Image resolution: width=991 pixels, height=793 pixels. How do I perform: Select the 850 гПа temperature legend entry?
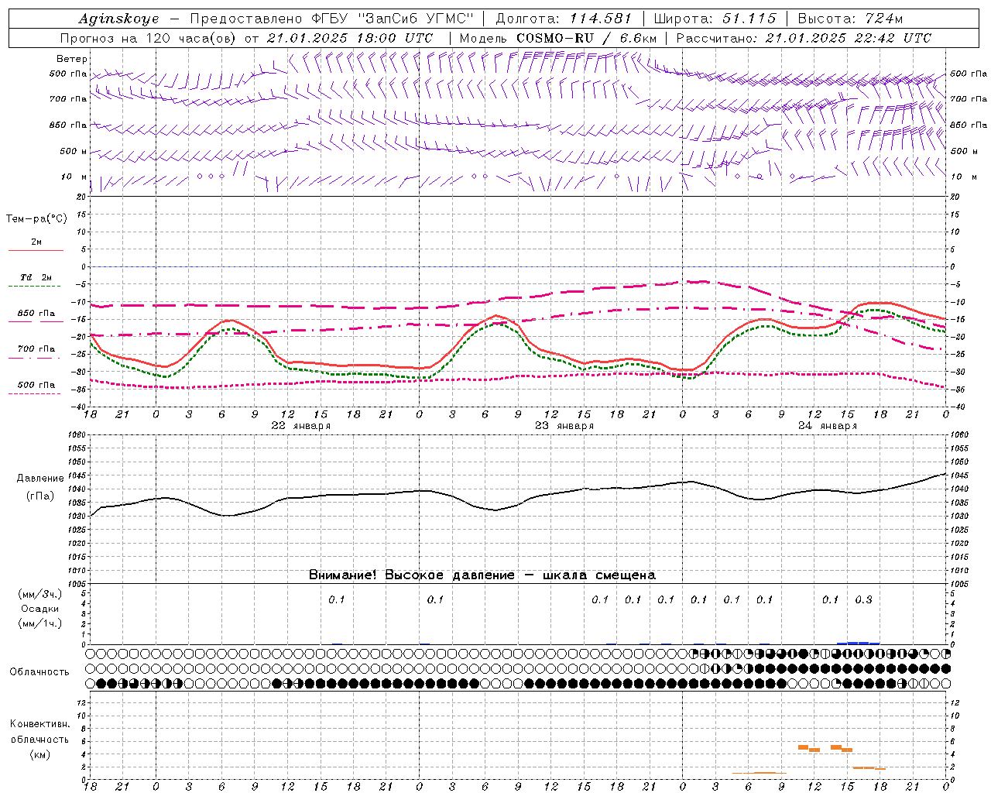coord(36,316)
